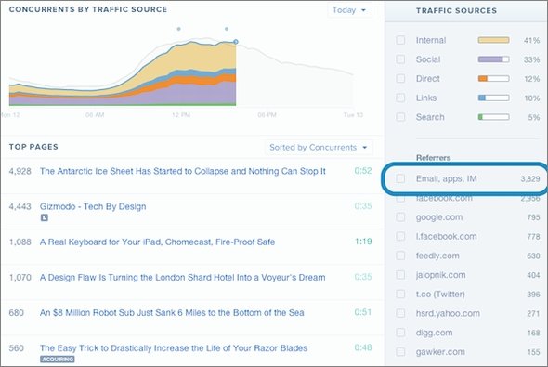Tick the google.com referrer checkbox
Image resolution: width=548 pixels, height=367 pixels.
[400, 217]
